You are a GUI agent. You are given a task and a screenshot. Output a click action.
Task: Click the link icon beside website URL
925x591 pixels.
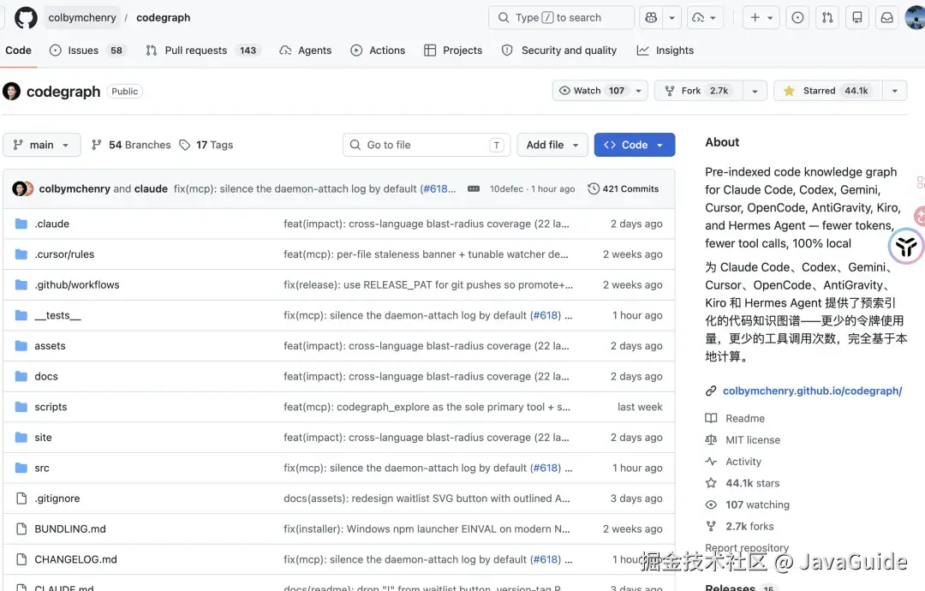tap(711, 391)
